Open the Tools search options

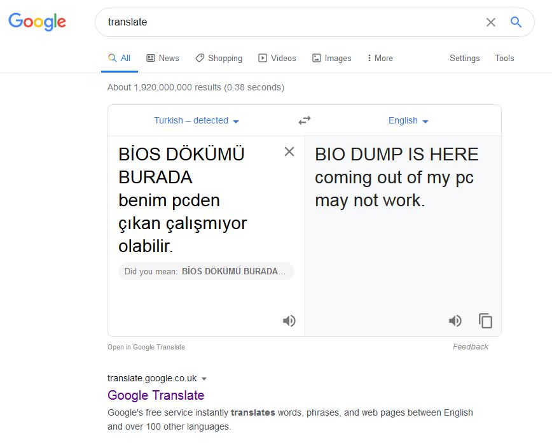point(504,58)
